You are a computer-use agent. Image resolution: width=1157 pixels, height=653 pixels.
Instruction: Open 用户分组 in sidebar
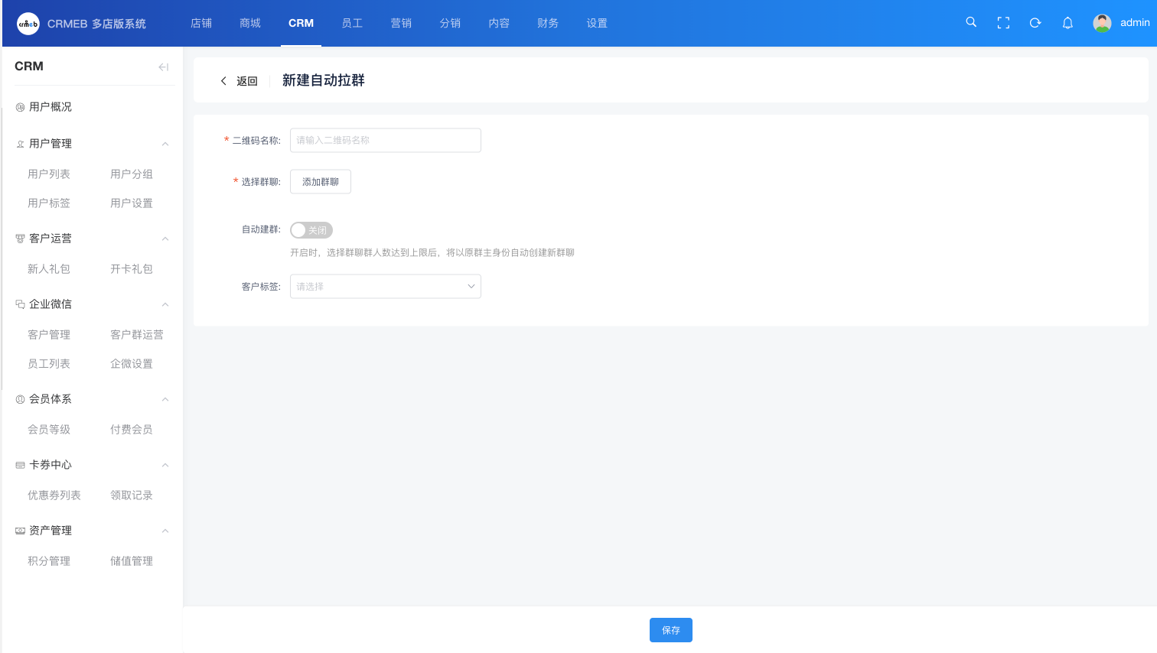click(132, 174)
